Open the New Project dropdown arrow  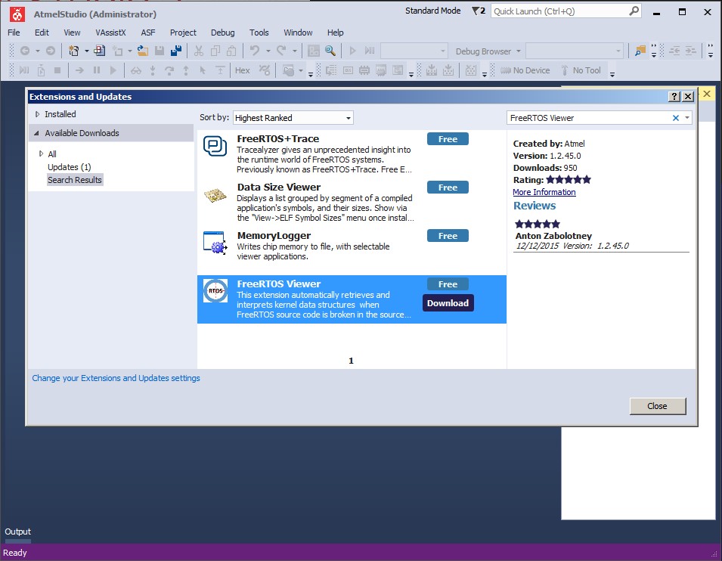point(86,51)
